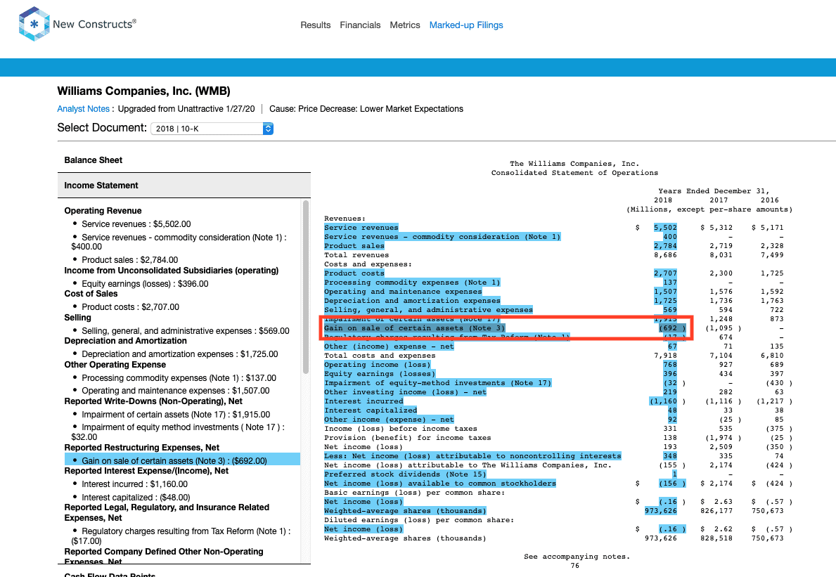Collapse the Income Statement section
836x577 pixels.
tap(184, 186)
